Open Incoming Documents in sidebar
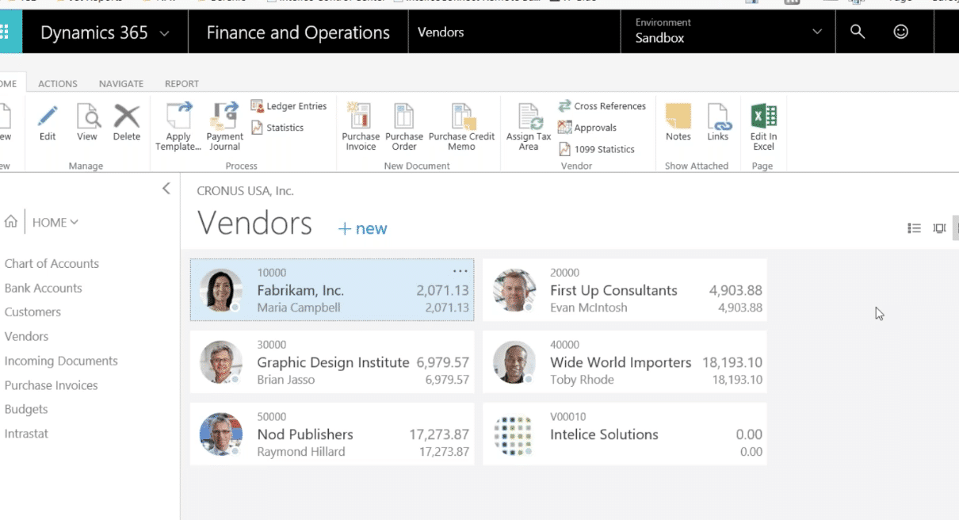The height and width of the screenshot is (520, 959). point(61,361)
